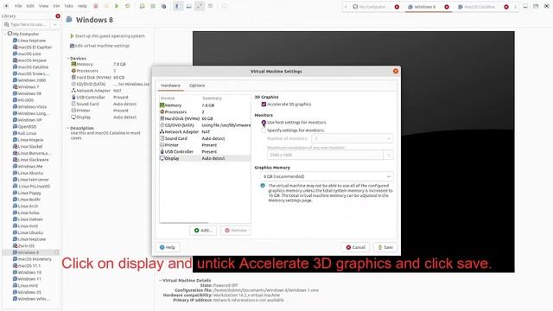Click the restart guest icon in toolbar
This screenshot has height=311, width=553.
point(127,6)
